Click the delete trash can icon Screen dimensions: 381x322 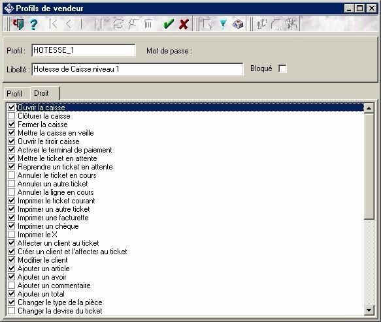(148, 24)
